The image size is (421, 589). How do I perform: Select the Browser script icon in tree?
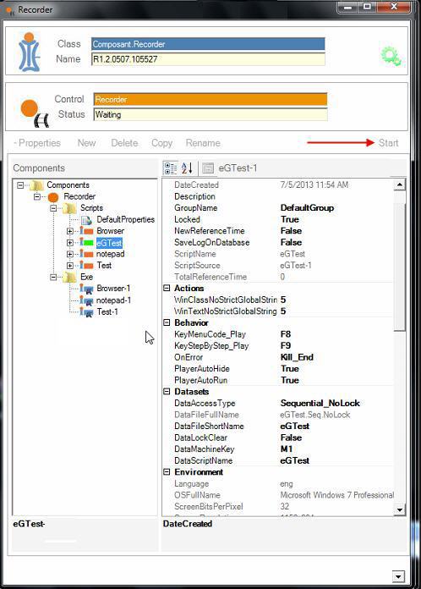click(87, 231)
